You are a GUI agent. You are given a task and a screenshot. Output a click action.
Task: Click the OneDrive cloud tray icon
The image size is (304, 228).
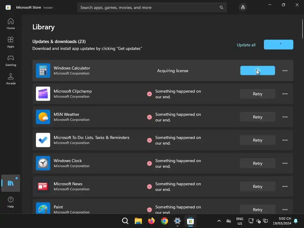(229, 221)
